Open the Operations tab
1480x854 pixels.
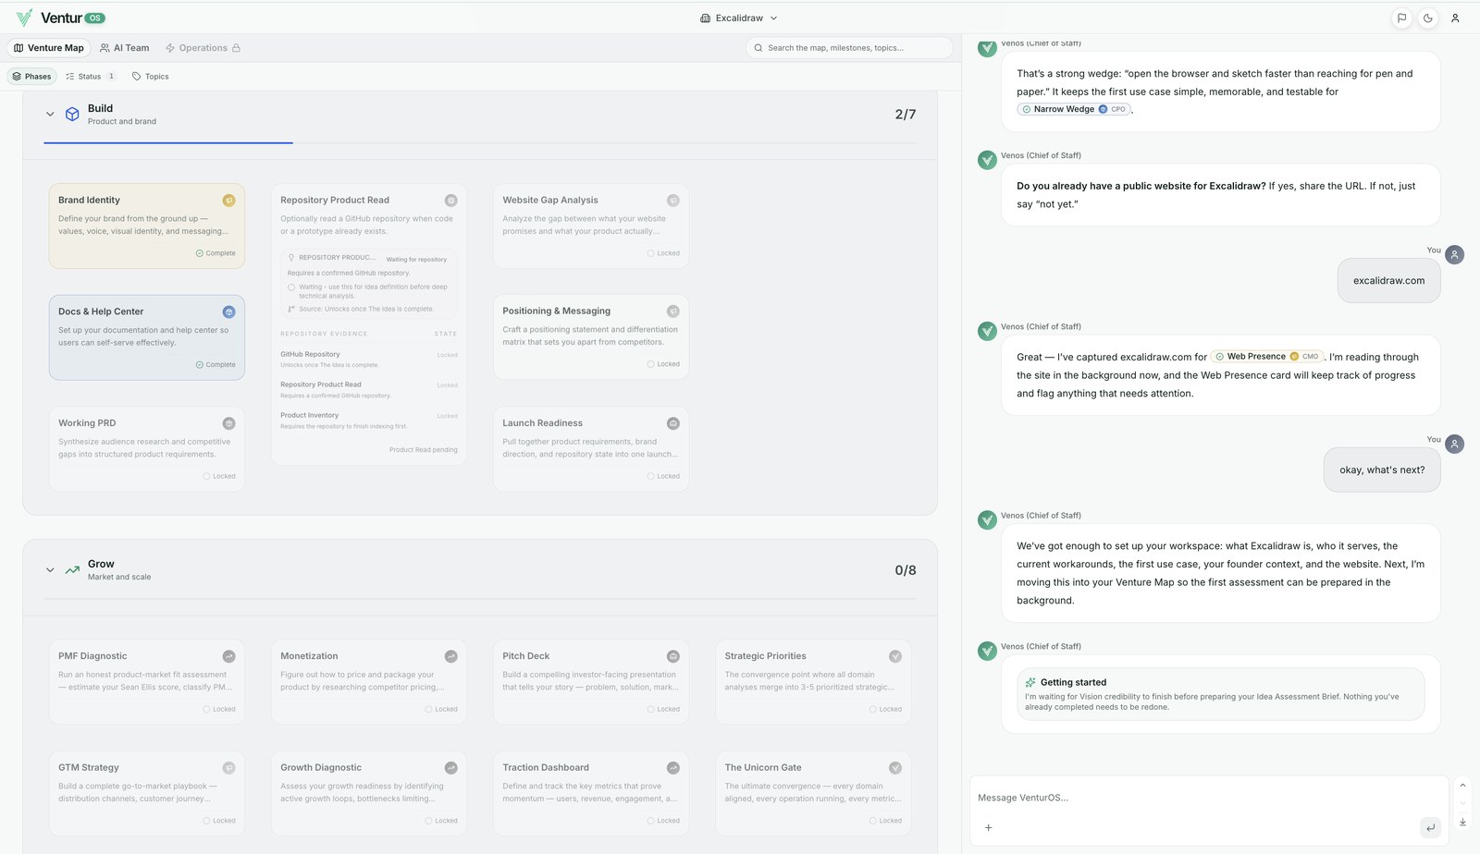click(x=203, y=48)
